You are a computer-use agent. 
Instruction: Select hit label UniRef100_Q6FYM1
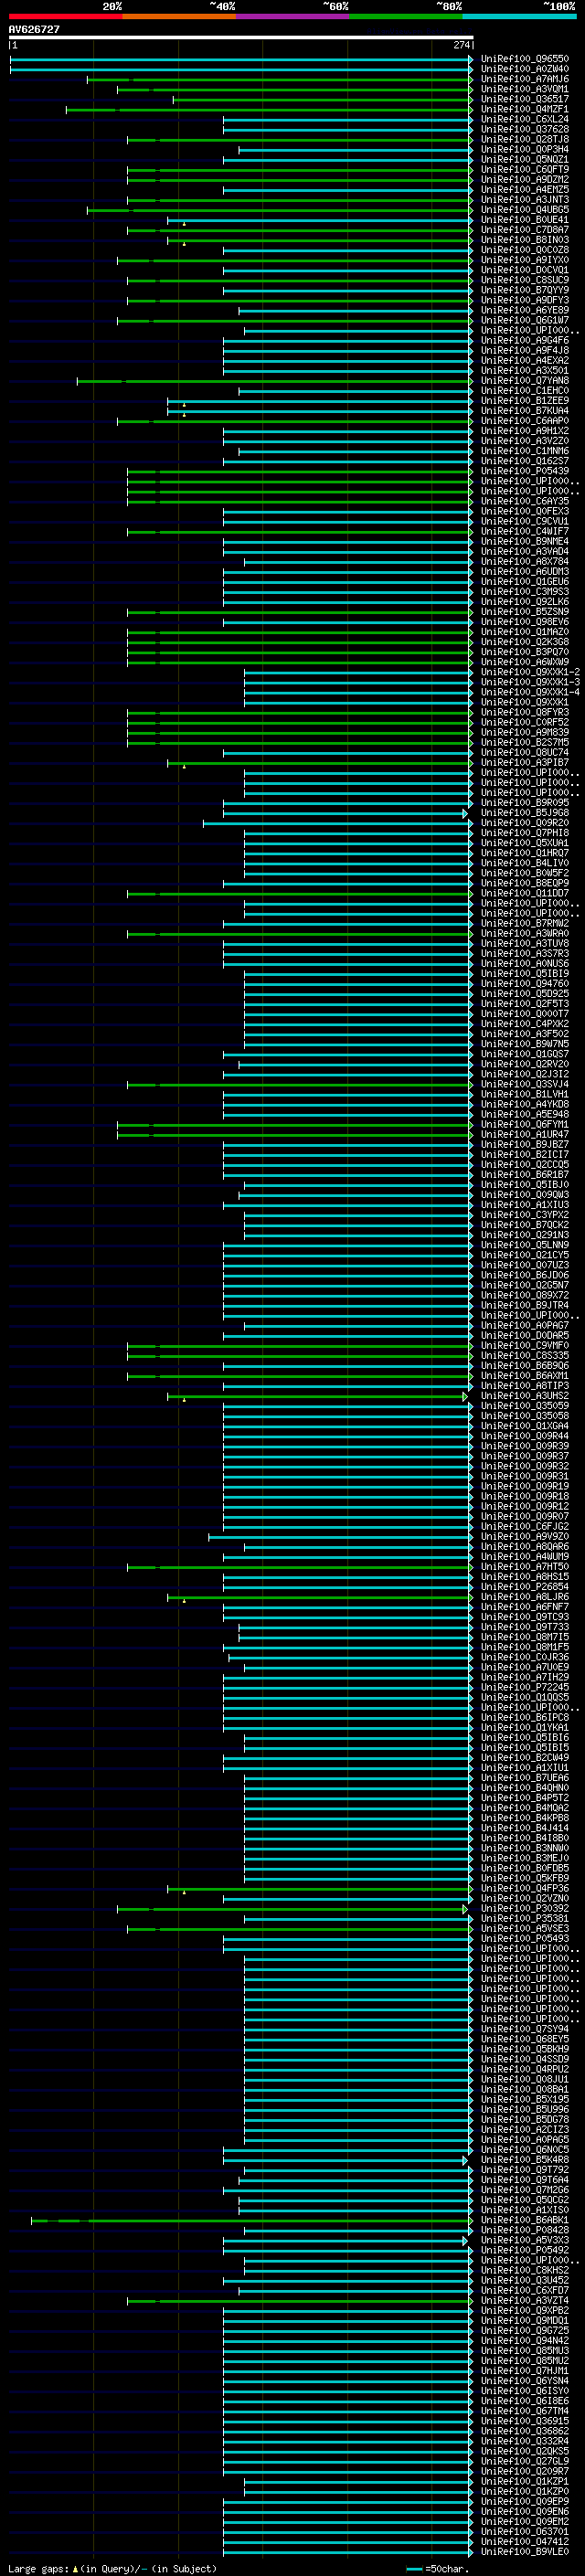(x=524, y=1125)
